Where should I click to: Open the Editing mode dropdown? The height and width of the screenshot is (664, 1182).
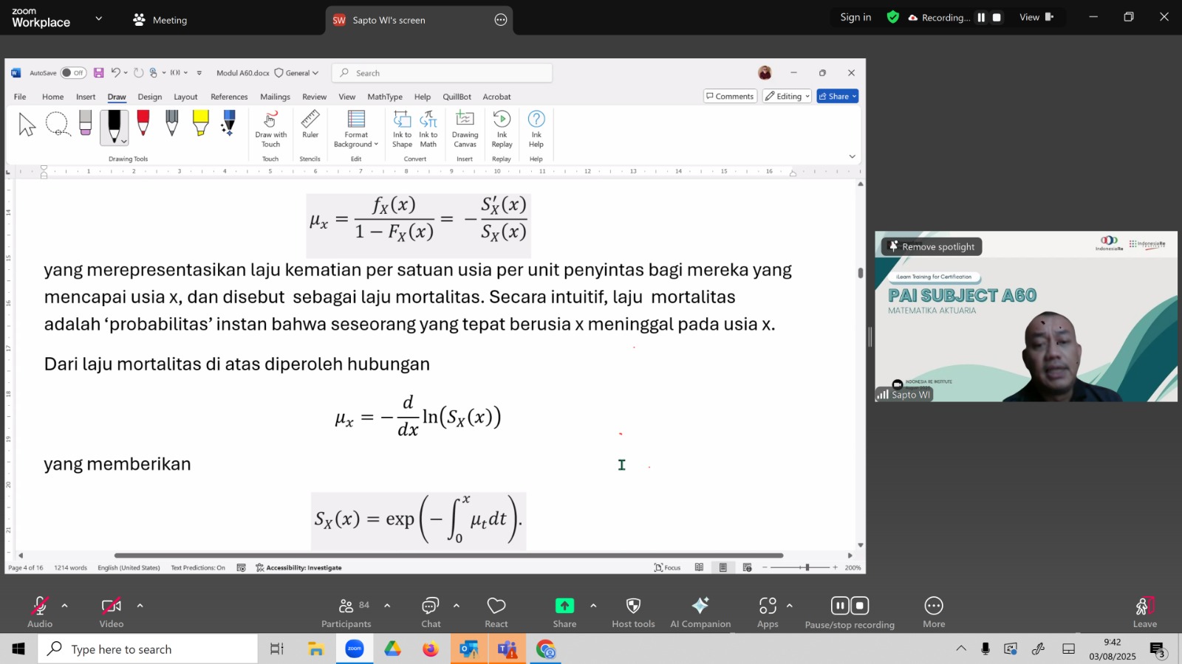(788, 96)
